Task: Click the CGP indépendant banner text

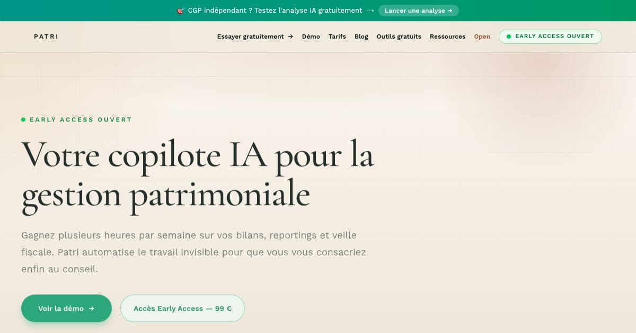Action: pyautogui.click(x=275, y=11)
